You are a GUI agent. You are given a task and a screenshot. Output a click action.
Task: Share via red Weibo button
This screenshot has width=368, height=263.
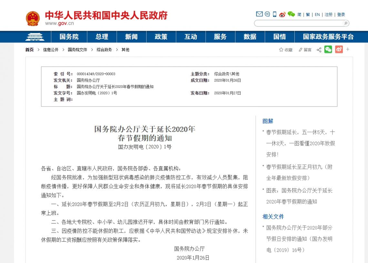point(339,49)
